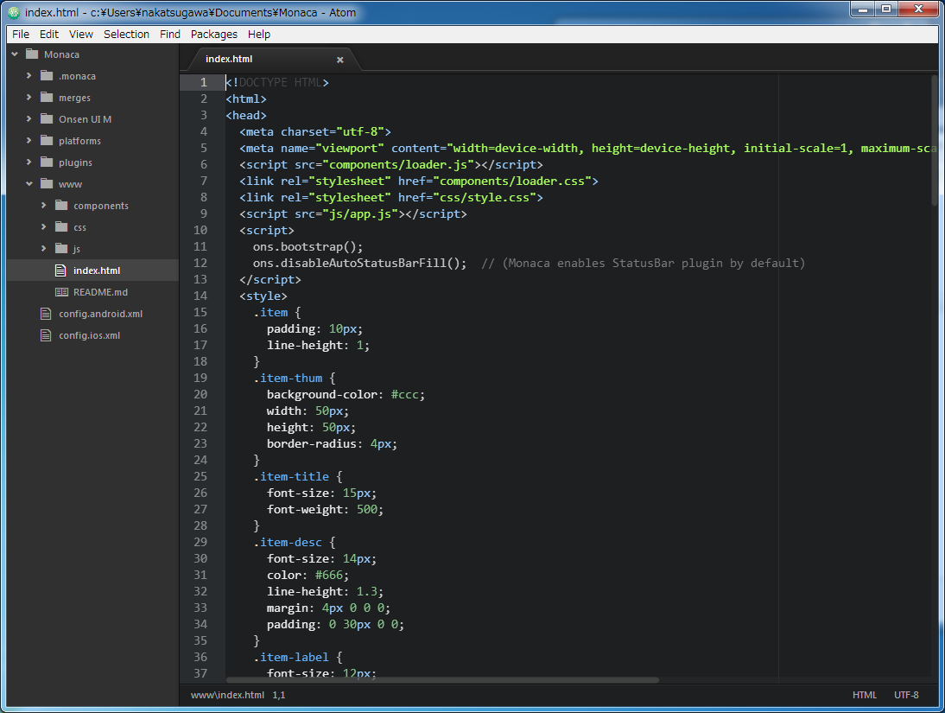This screenshot has height=713, width=945.
Task: Open the Selection menu
Action: coord(126,35)
